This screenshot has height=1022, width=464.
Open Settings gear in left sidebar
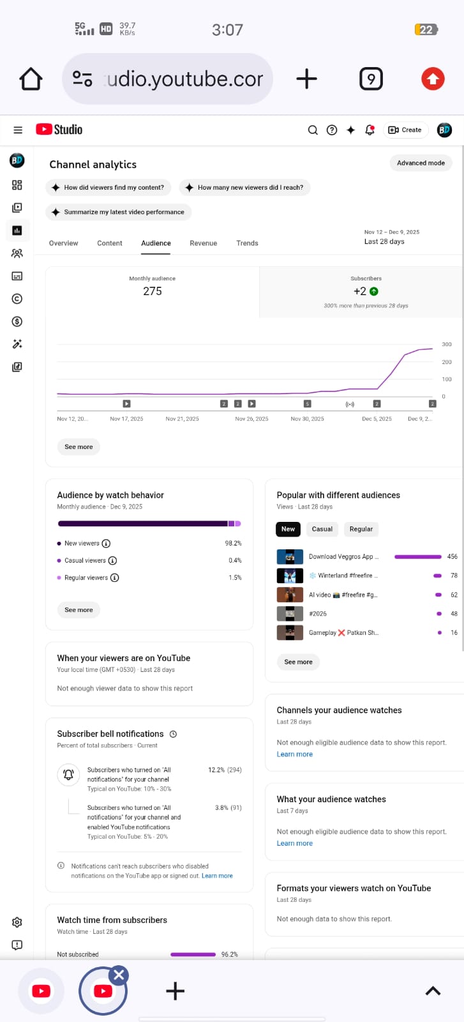click(x=17, y=922)
